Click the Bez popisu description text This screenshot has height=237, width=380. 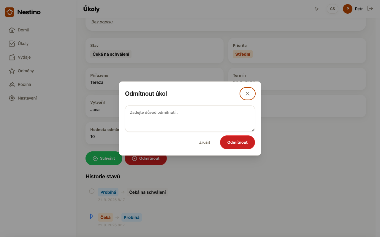coord(102,22)
